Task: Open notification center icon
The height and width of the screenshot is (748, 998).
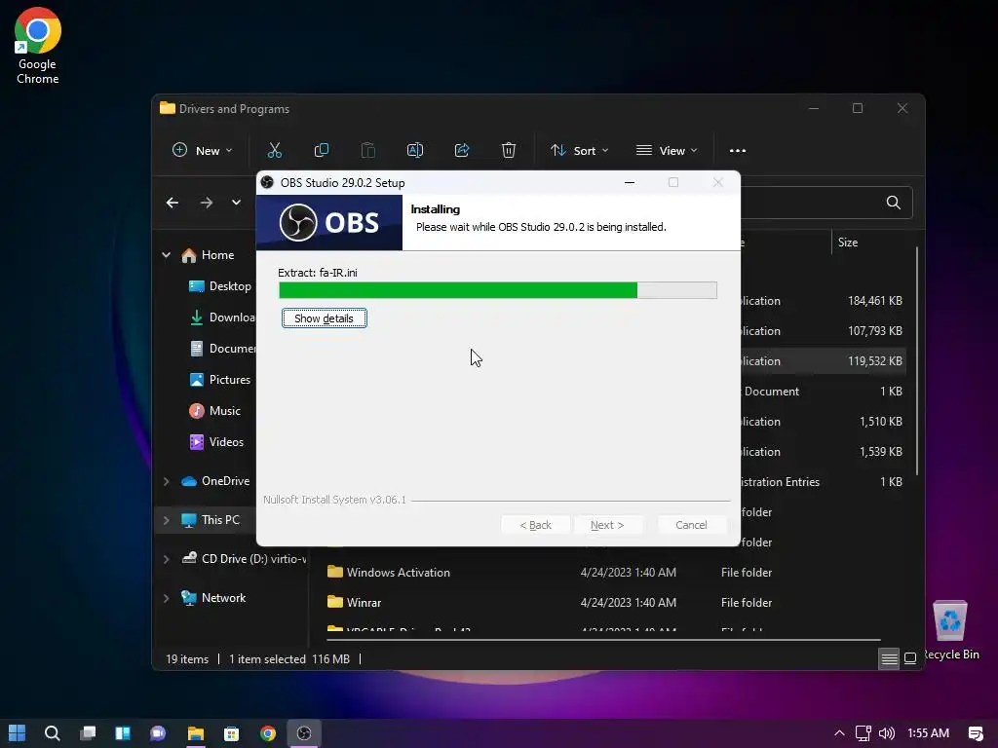Action: click(976, 733)
